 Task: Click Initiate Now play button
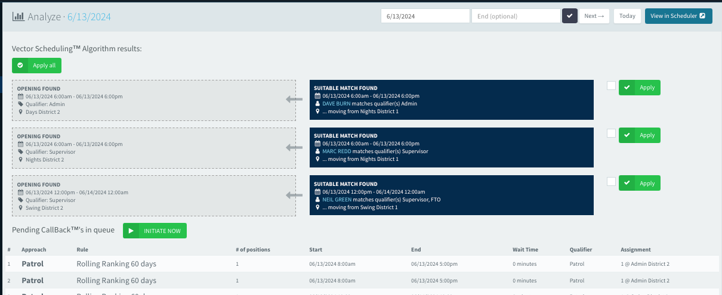coord(155,231)
